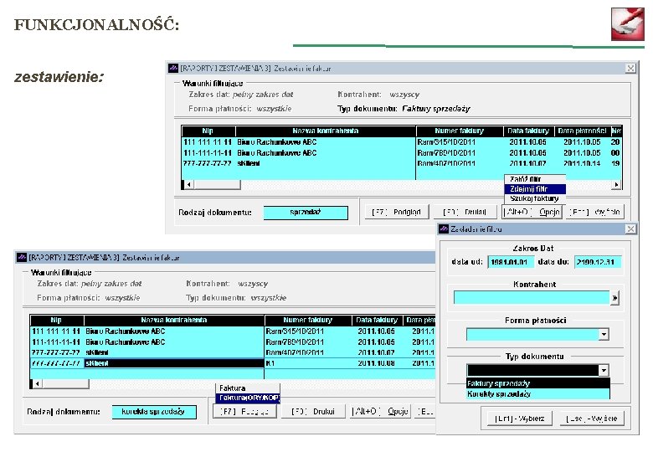
Task: Click Nip column header in upper table
Action: (x=208, y=131)
